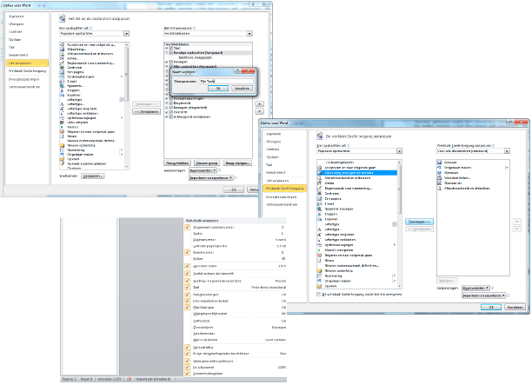Open Geavanceerd category in Lint aanpassen dialog sidebar
This screenshot has height=385, width=532.
click(18, 55)
